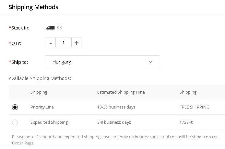
Task: Click the 3-8 business days estimate
Action: (x=114, y=122)
